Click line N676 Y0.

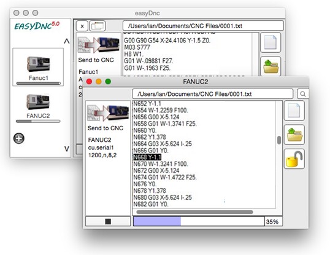(x=145, y=184)
